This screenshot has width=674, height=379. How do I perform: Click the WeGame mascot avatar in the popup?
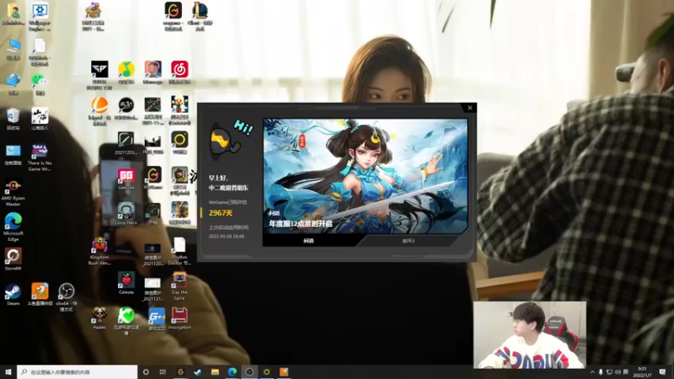point(226,141)
